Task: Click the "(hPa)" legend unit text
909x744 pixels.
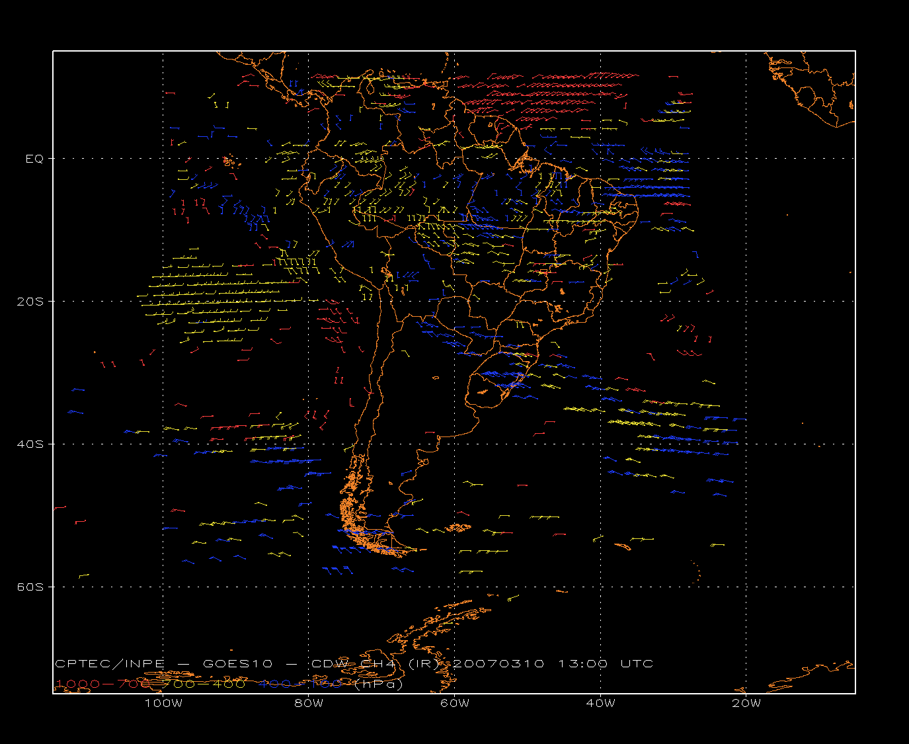Action: [x=378, y=684]
